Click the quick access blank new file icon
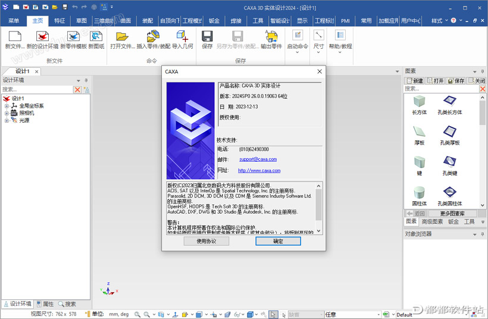The width and height of the screenshot is (488, 319). (x=16, y=7)
